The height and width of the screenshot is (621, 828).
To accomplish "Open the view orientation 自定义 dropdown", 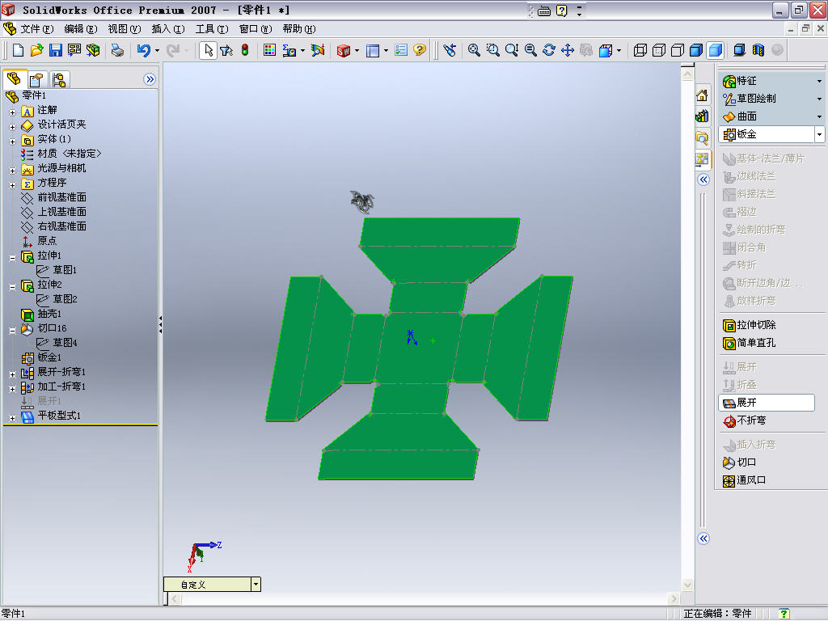I will pyautogui.click(x=256, y=584).
